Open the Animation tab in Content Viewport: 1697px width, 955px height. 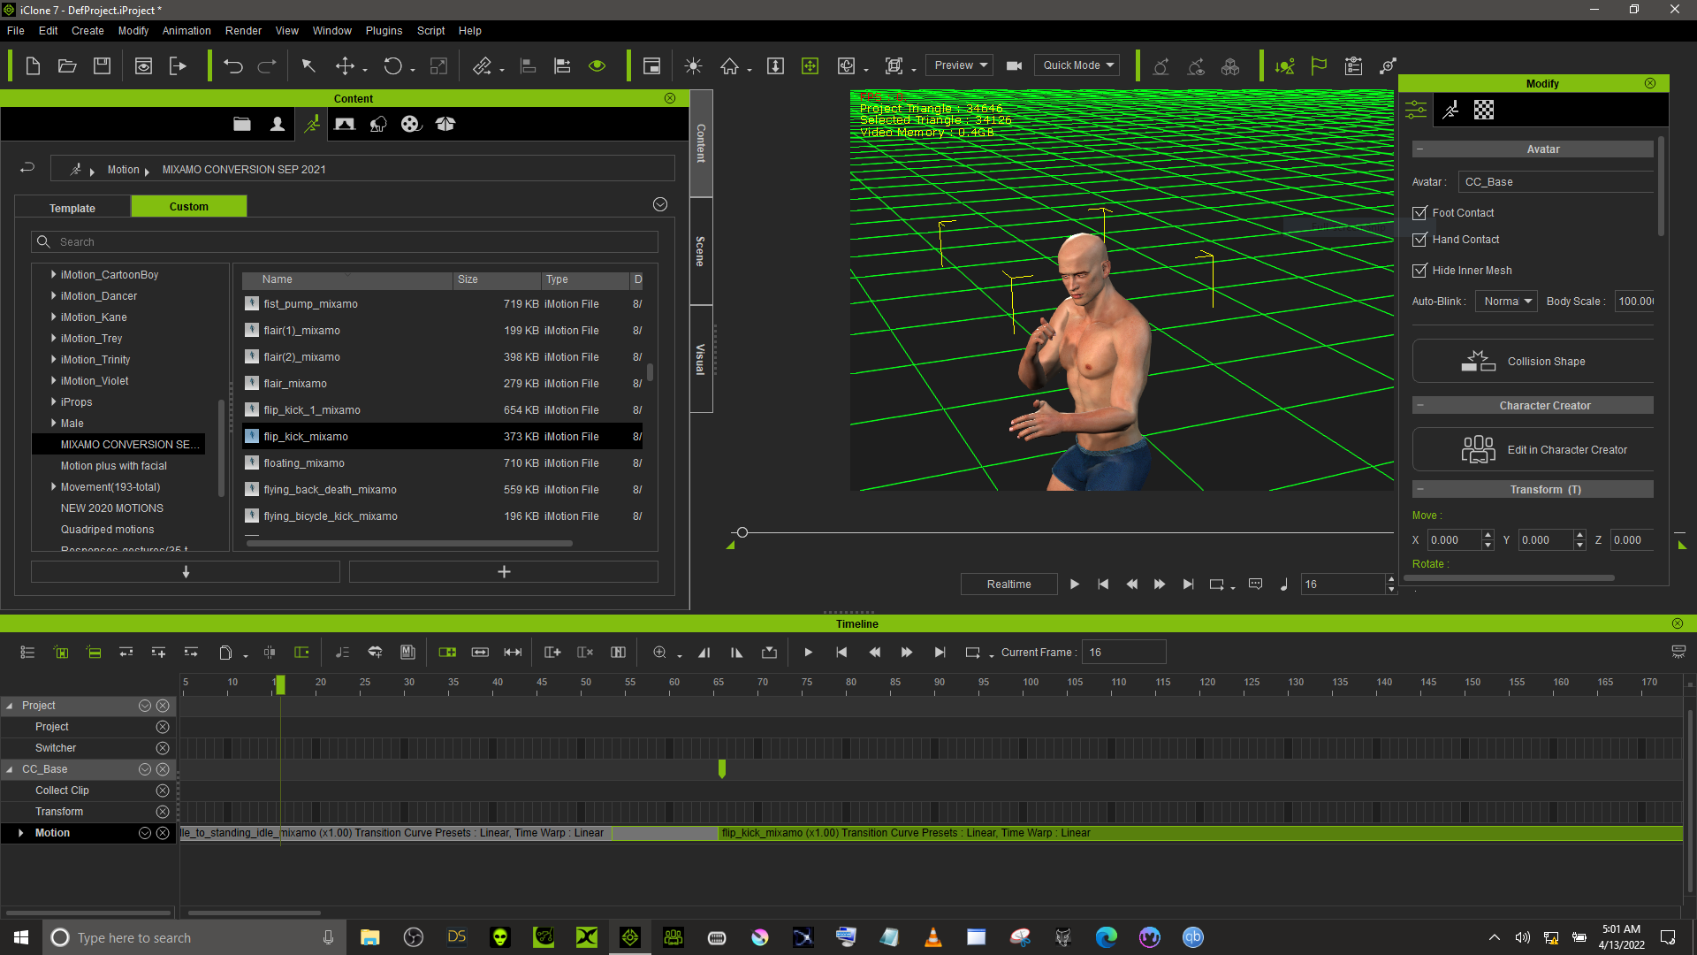pyautogui.click(x=312, y=125)
